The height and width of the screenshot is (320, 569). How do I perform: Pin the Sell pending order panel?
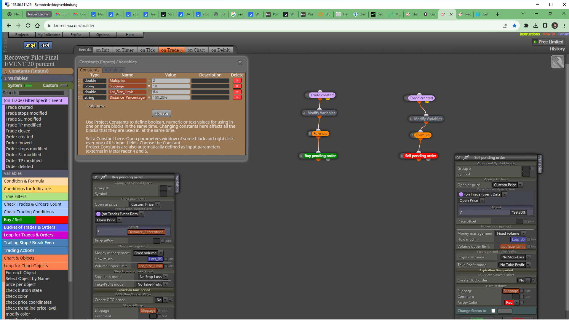click(x=466, y=158)
